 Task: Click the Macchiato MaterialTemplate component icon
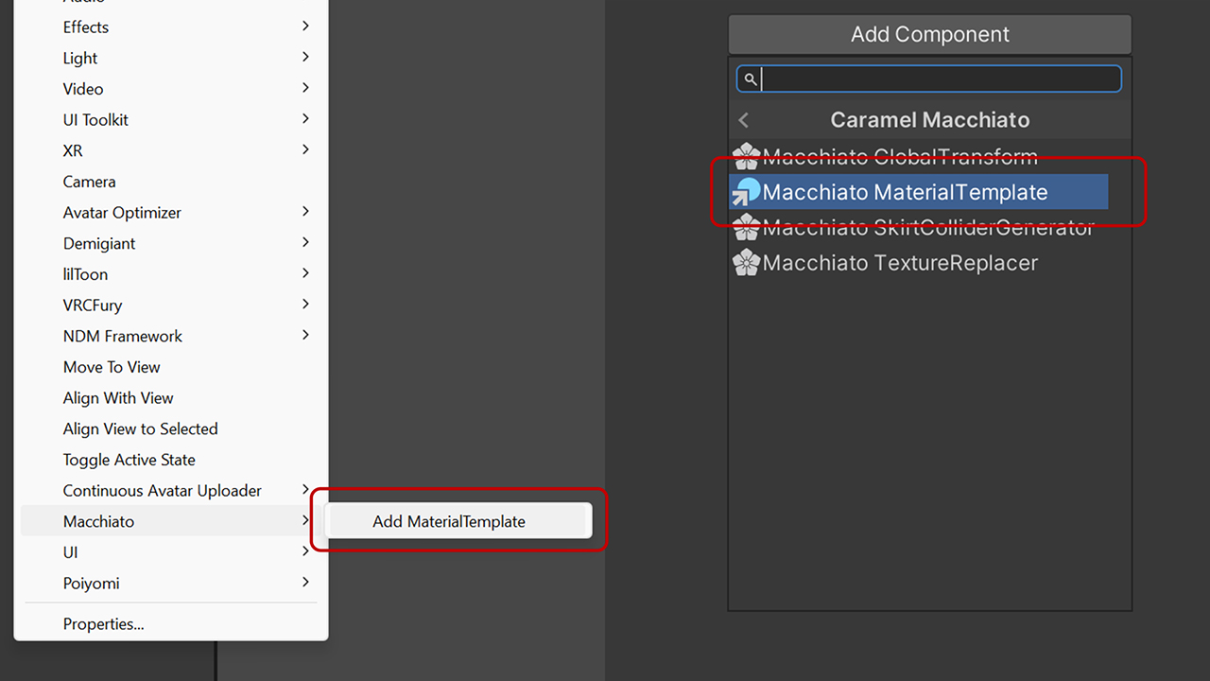pyautogui.click(x=747, y=191)
